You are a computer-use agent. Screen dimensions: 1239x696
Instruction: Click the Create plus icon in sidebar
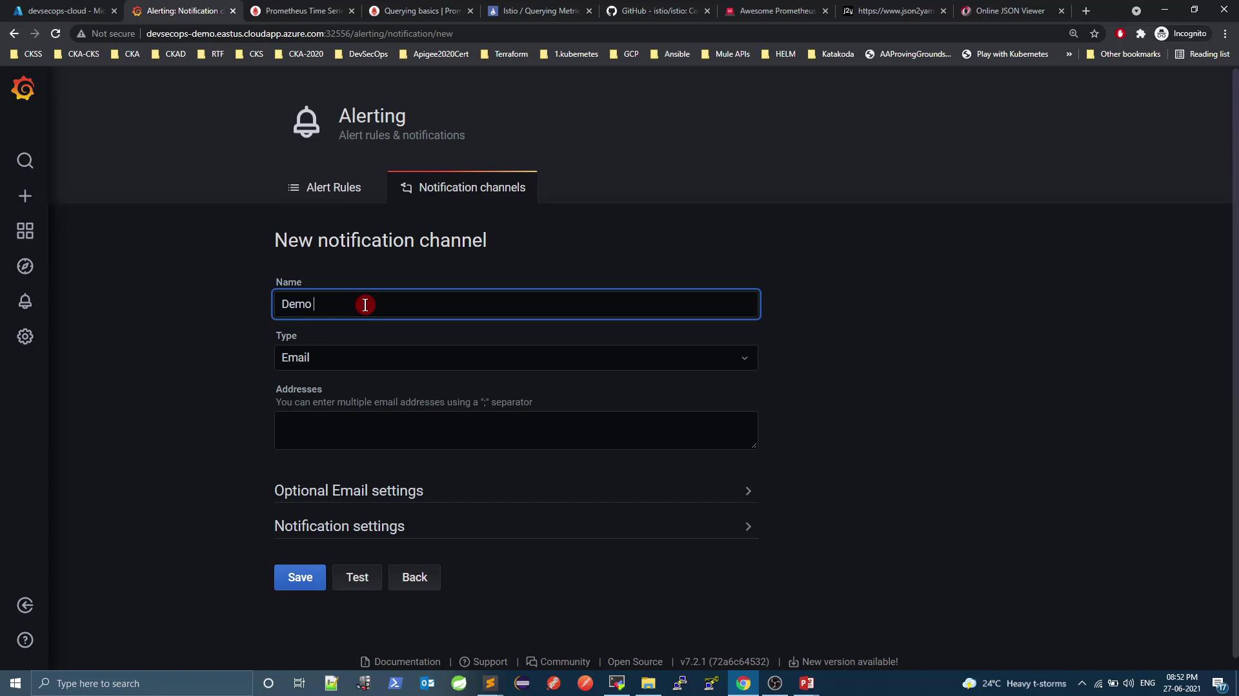[25, 196]
